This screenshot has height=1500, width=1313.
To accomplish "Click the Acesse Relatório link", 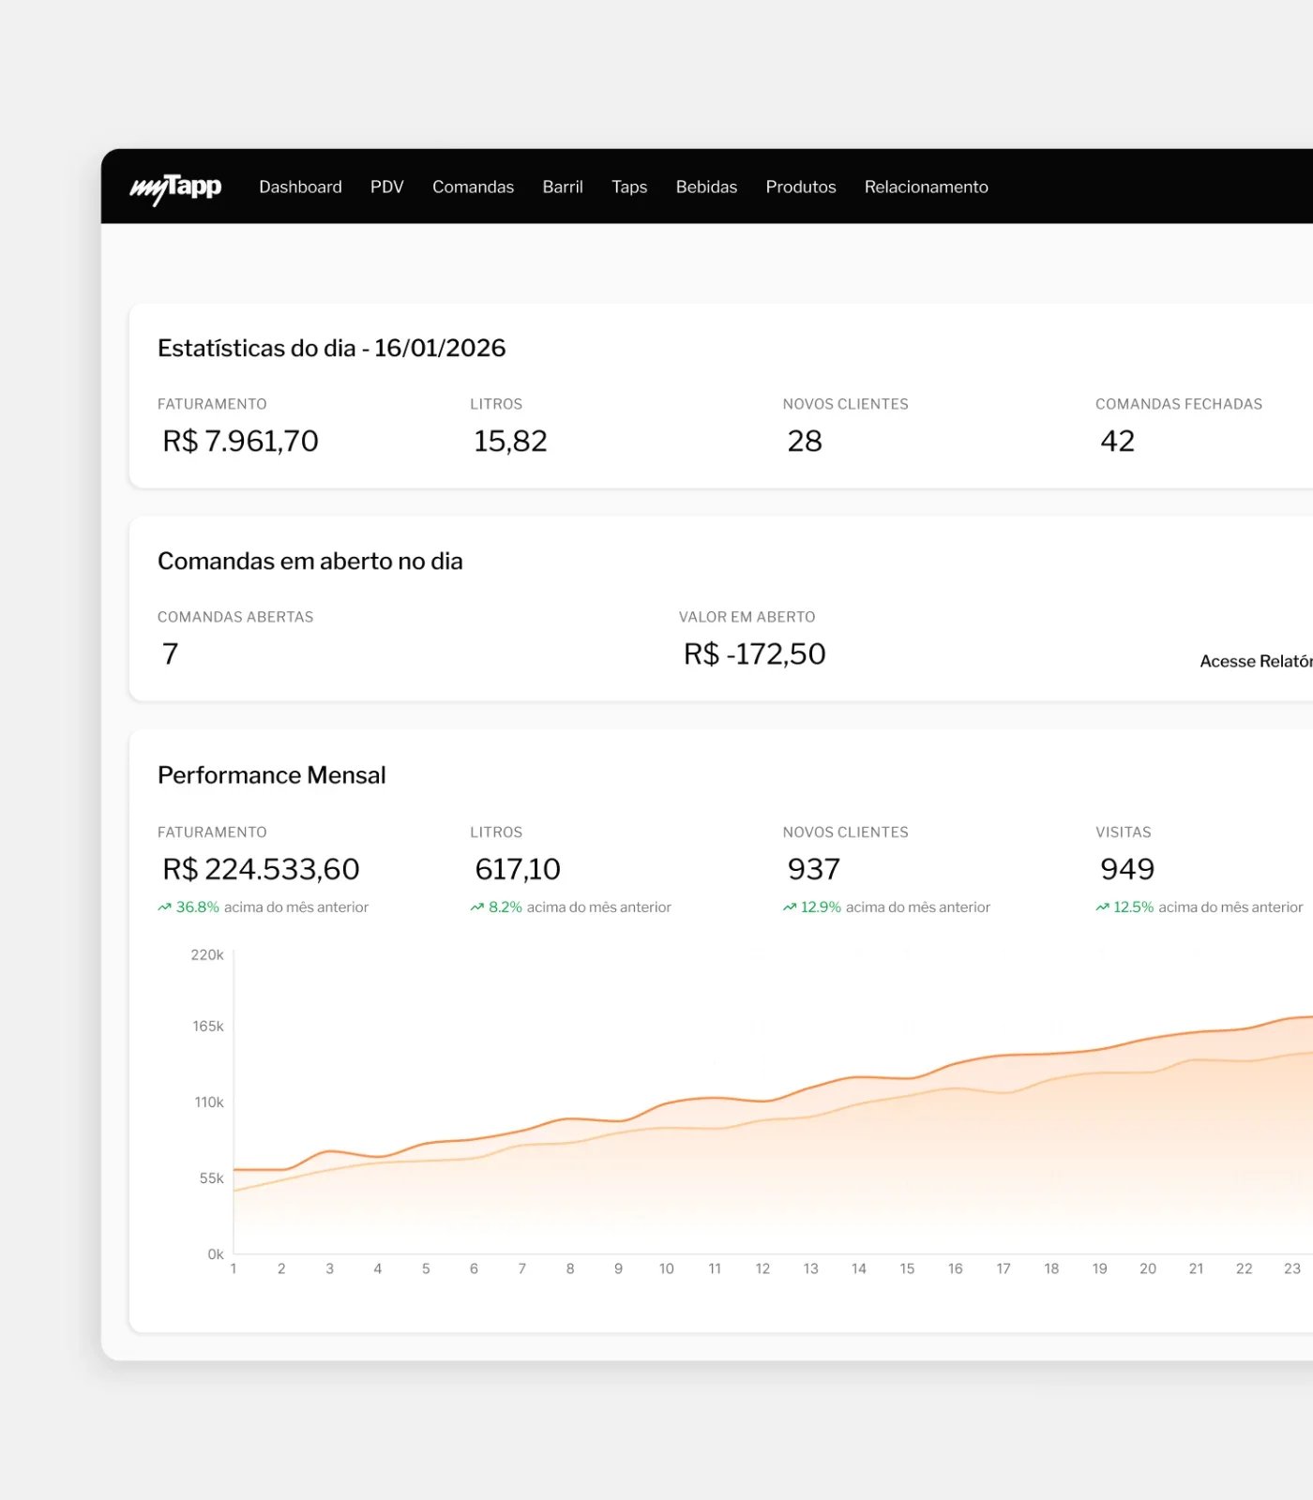I will (1256, 661).
